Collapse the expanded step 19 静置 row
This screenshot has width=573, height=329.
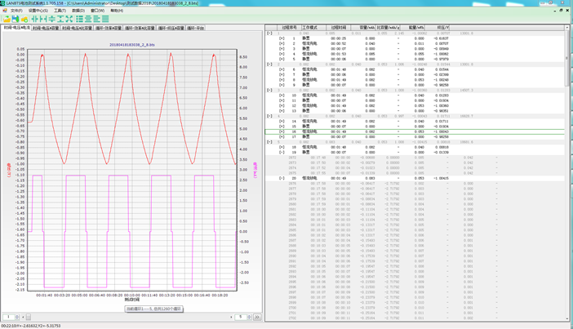point(282,153)
